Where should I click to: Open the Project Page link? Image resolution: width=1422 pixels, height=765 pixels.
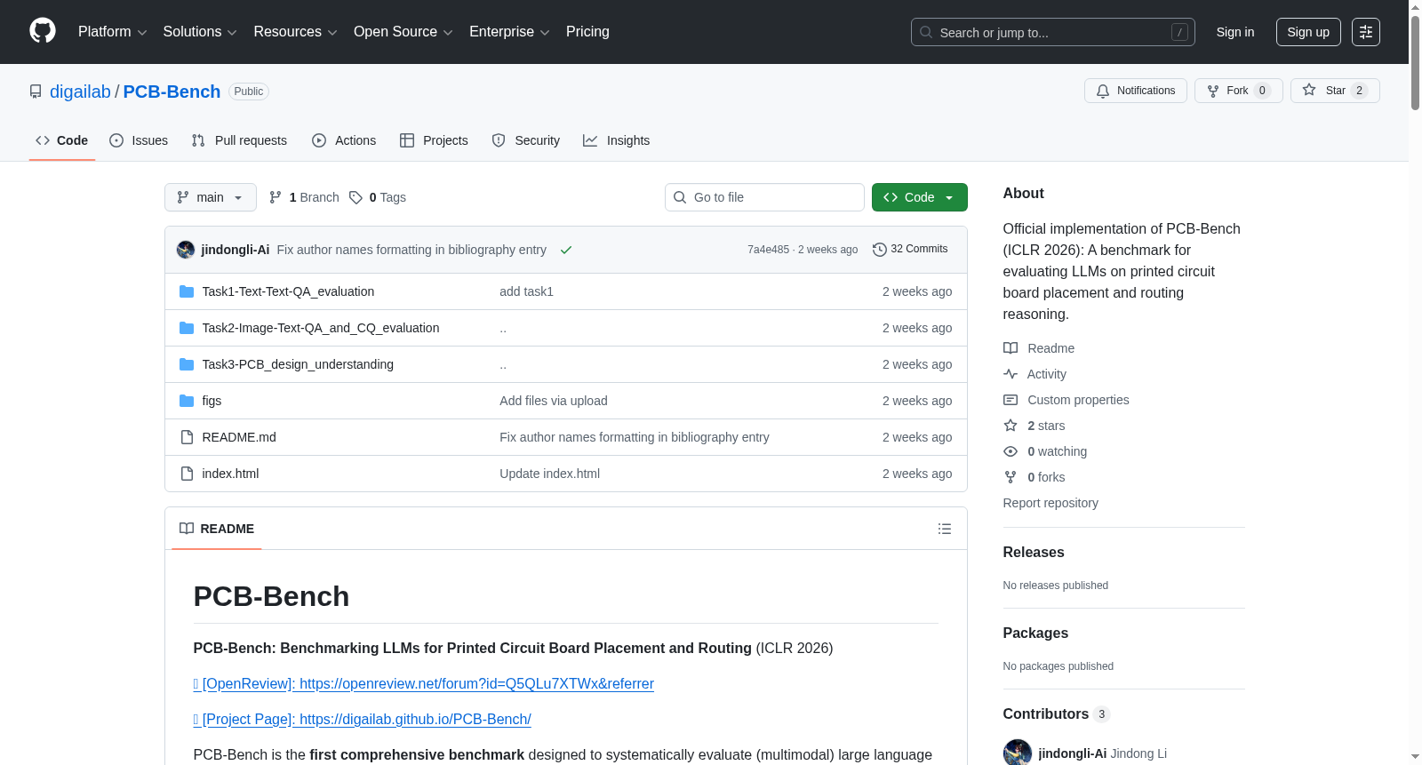[x=363, y=719]
